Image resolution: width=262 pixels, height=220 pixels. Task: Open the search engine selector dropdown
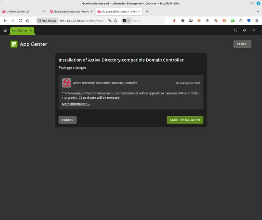click(x=127, y=21)
